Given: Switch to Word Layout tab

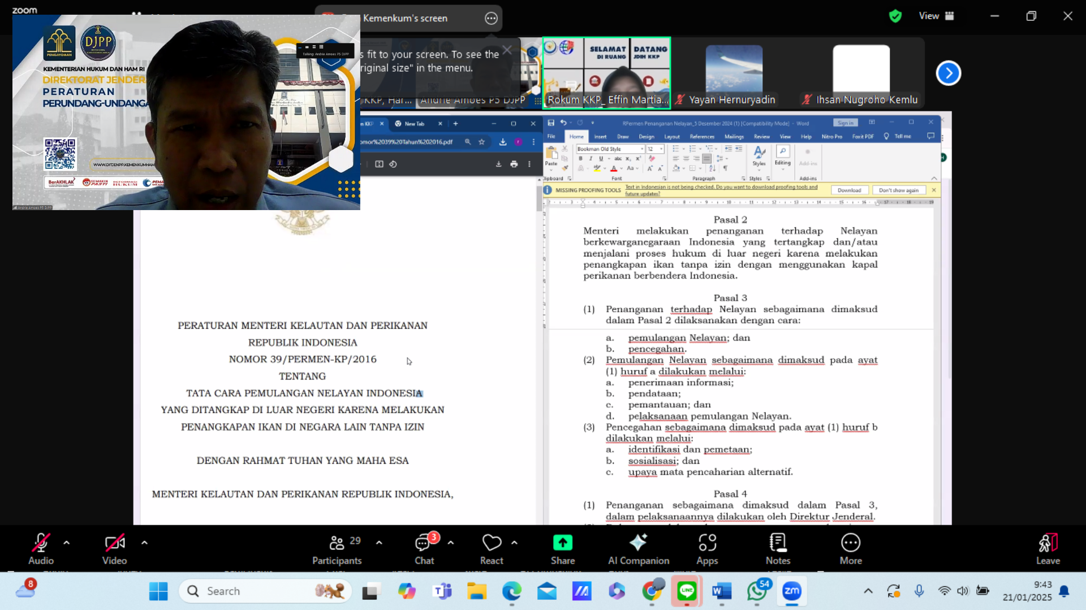Looking at the screenshot, I should (x=672, y=137).
